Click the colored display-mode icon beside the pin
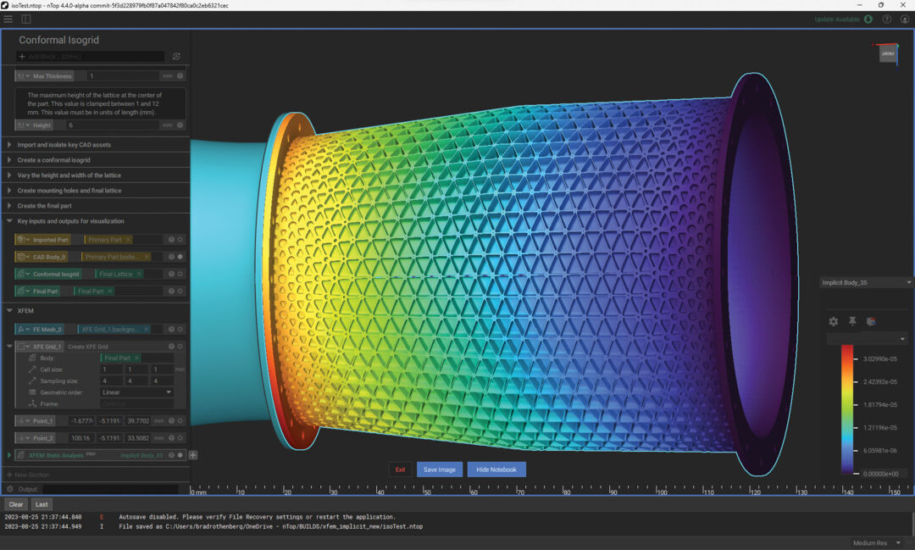915x550 pixels. [872, 321]
